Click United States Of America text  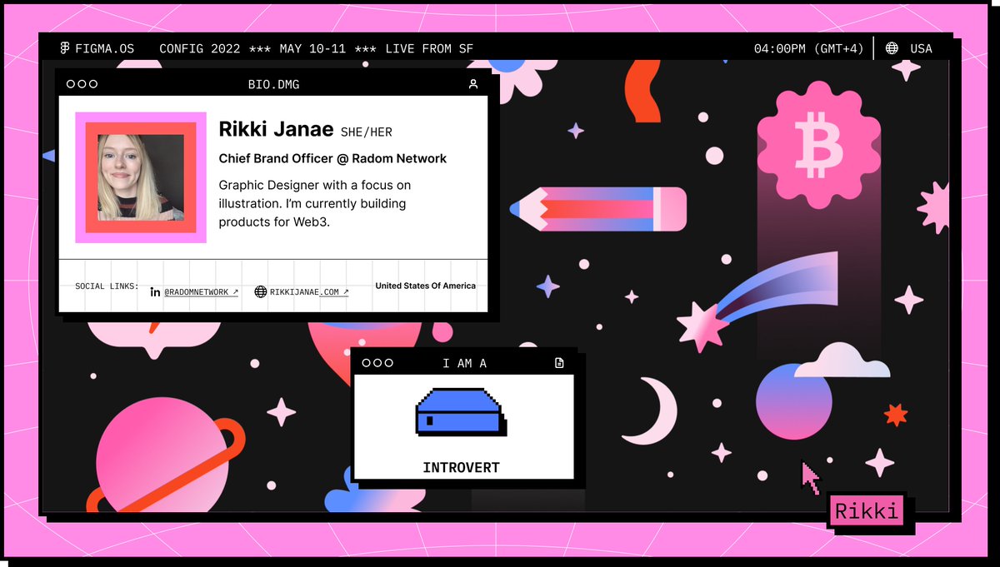pos(426,286)
